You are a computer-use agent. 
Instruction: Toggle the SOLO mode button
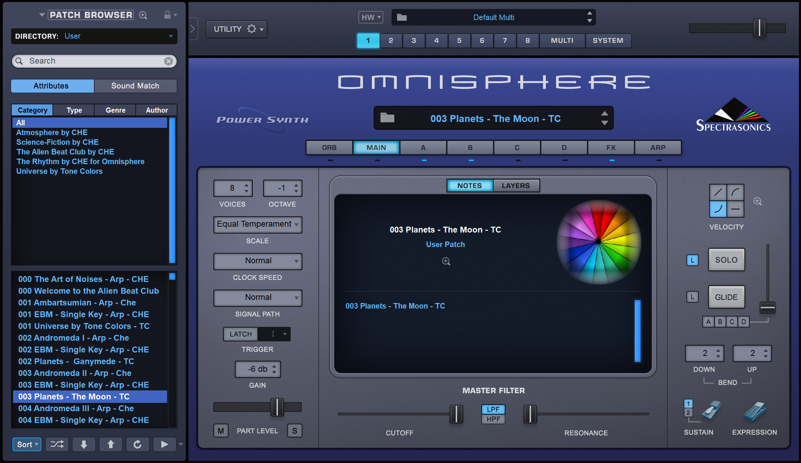tap(726, 260)
